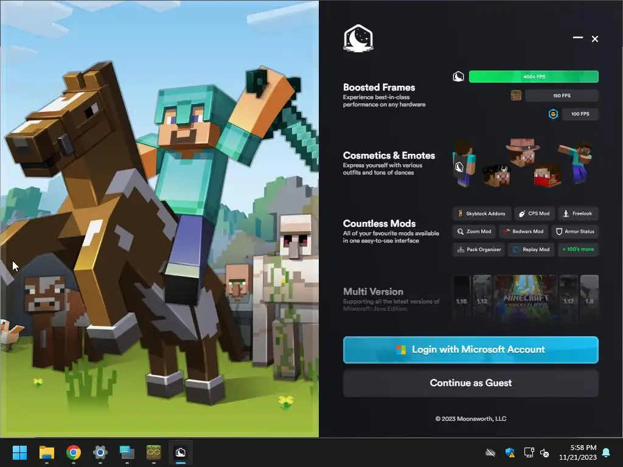This screenshot has width=623, height=467.
Task: Click the block icon beside 150 FPS
Action: [516, 95]
